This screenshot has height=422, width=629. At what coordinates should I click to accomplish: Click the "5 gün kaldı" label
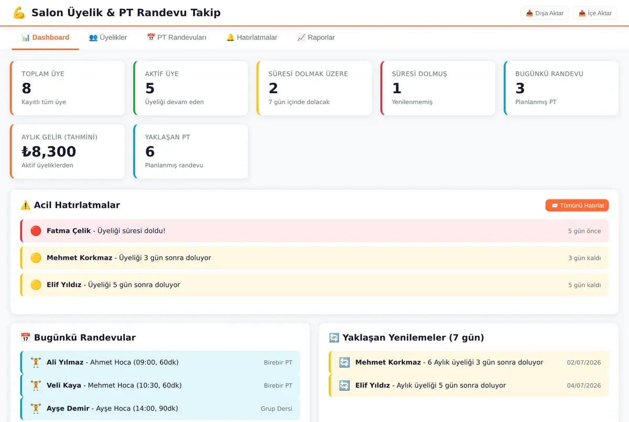584,285
